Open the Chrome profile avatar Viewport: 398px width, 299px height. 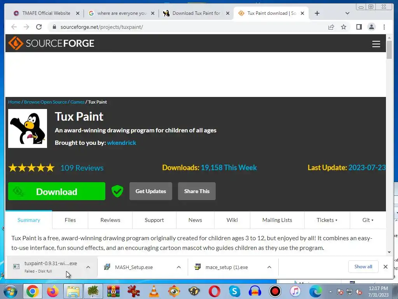[372, 27]
